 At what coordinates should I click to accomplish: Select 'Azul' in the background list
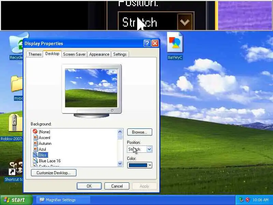42,149
